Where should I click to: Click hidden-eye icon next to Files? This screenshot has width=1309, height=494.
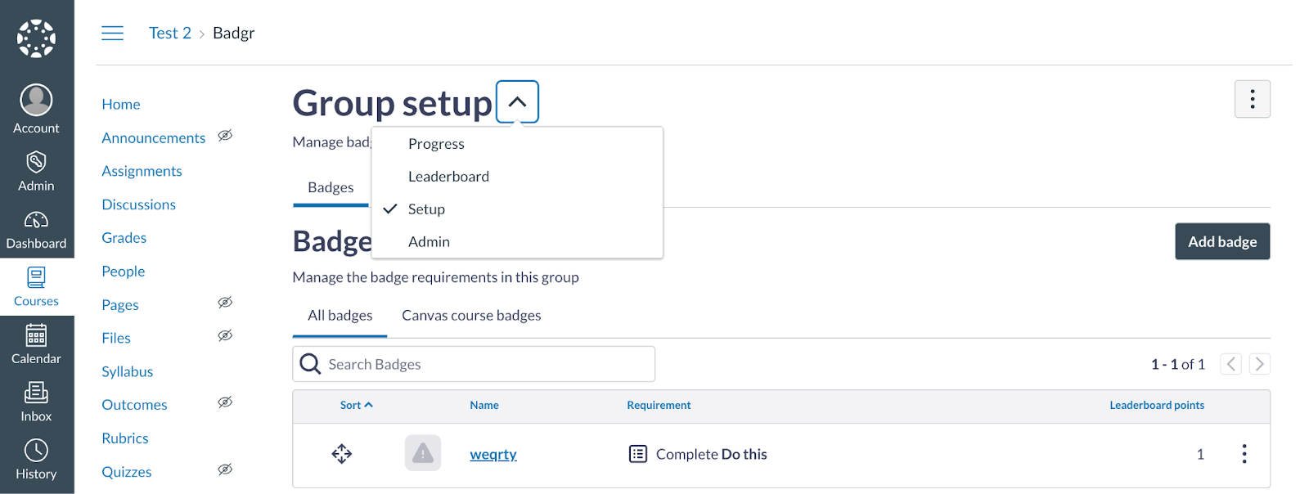click(225, 336)
